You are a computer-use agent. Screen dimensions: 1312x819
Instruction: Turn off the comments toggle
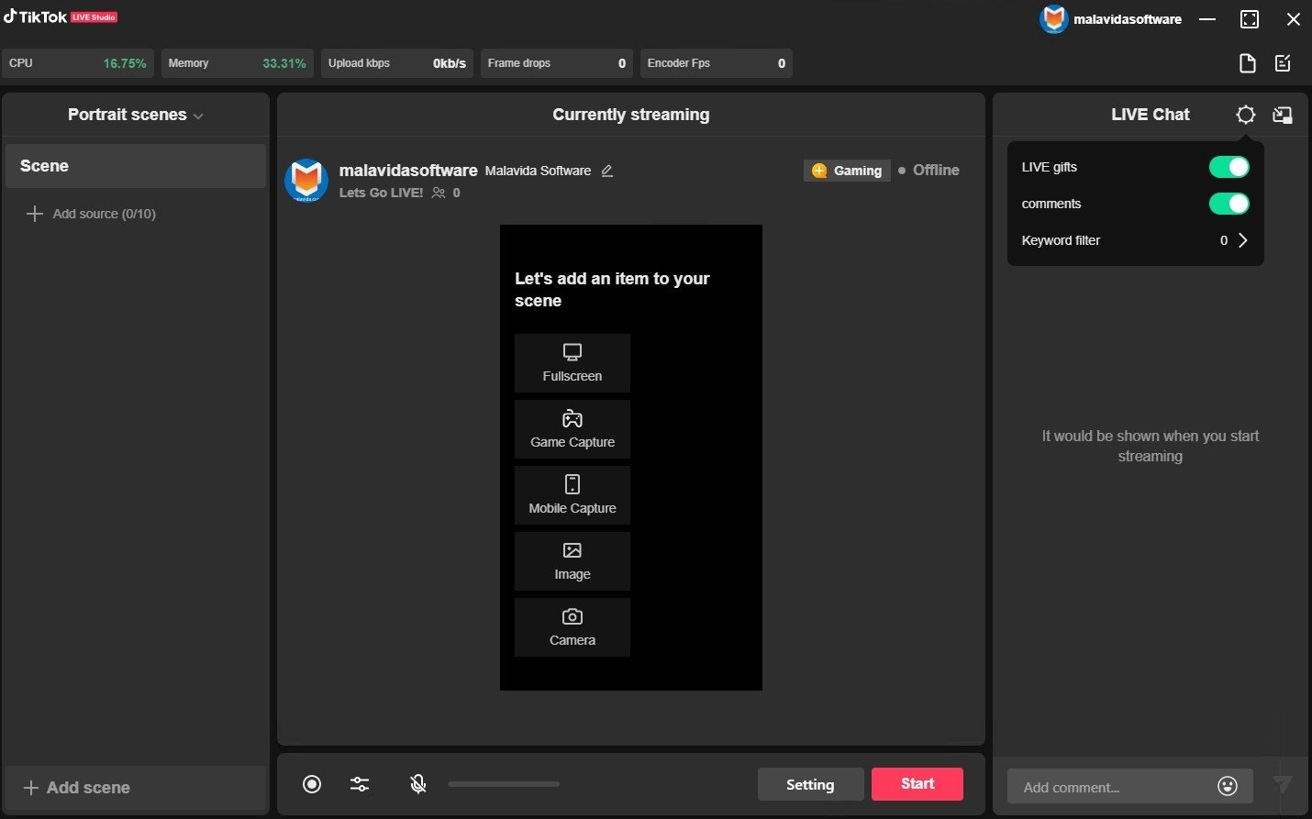(1229, 204)
